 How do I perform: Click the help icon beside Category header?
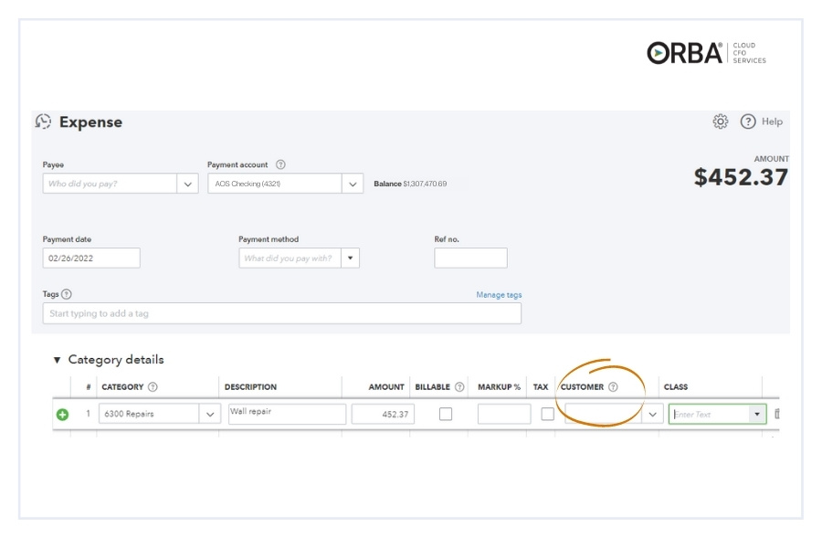[x=153, y=387]
